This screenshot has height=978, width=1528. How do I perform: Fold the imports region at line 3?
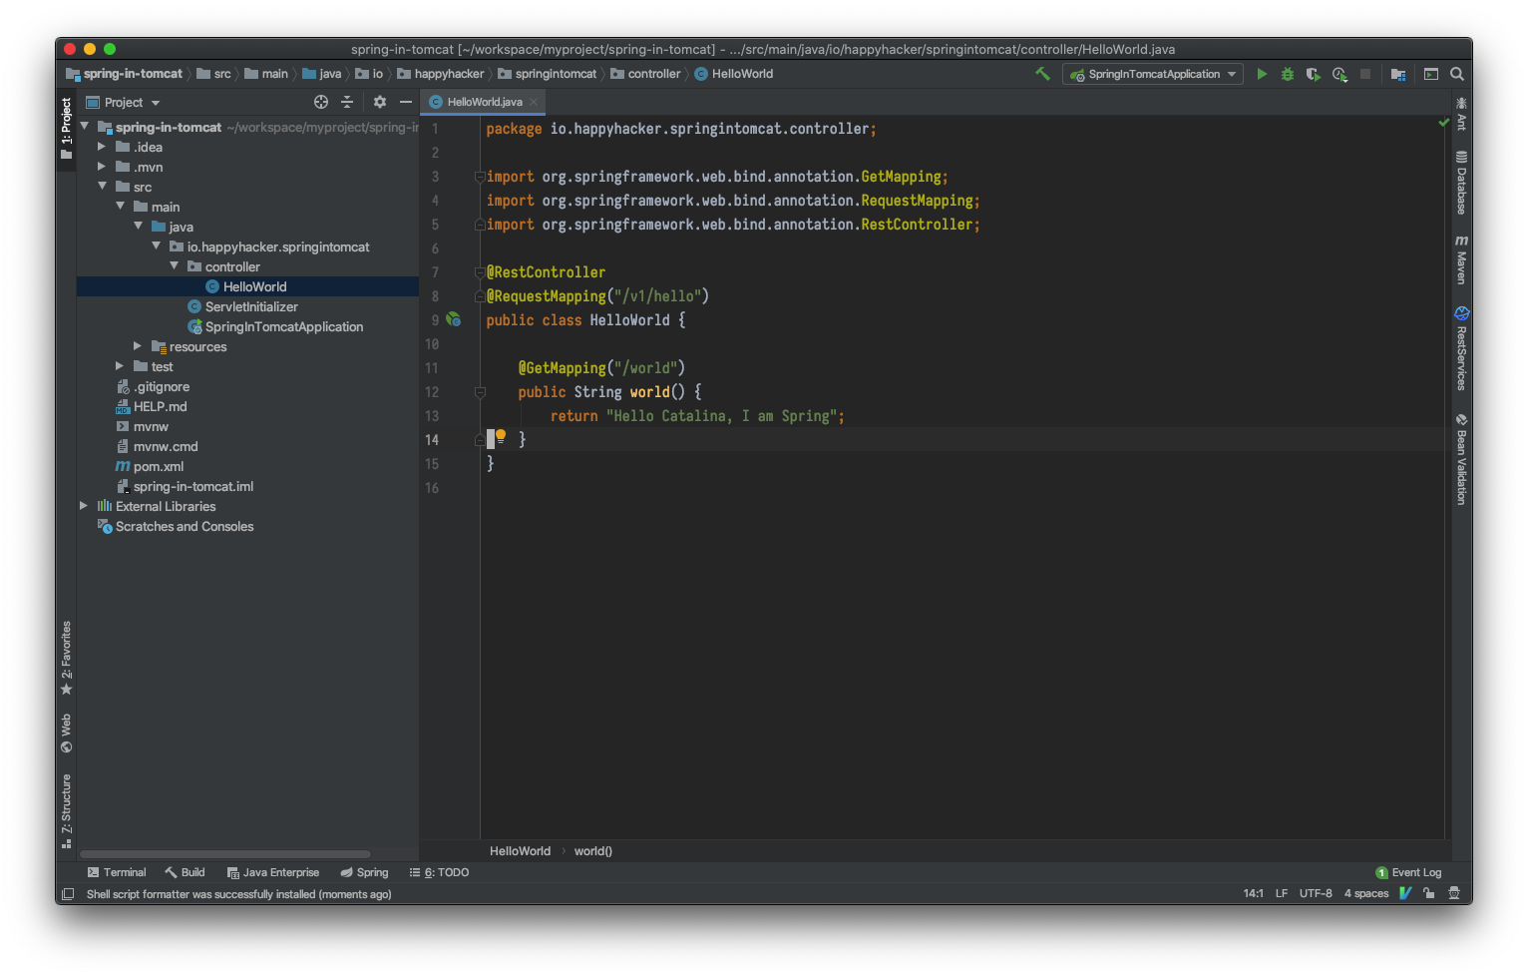tap(480, 177)
